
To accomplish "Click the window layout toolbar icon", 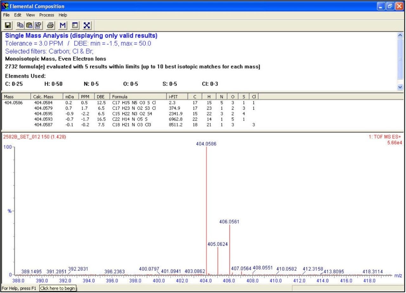I will point(75,25).
